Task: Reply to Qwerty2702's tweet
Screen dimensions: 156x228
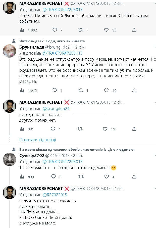Action: pos(54,177)
